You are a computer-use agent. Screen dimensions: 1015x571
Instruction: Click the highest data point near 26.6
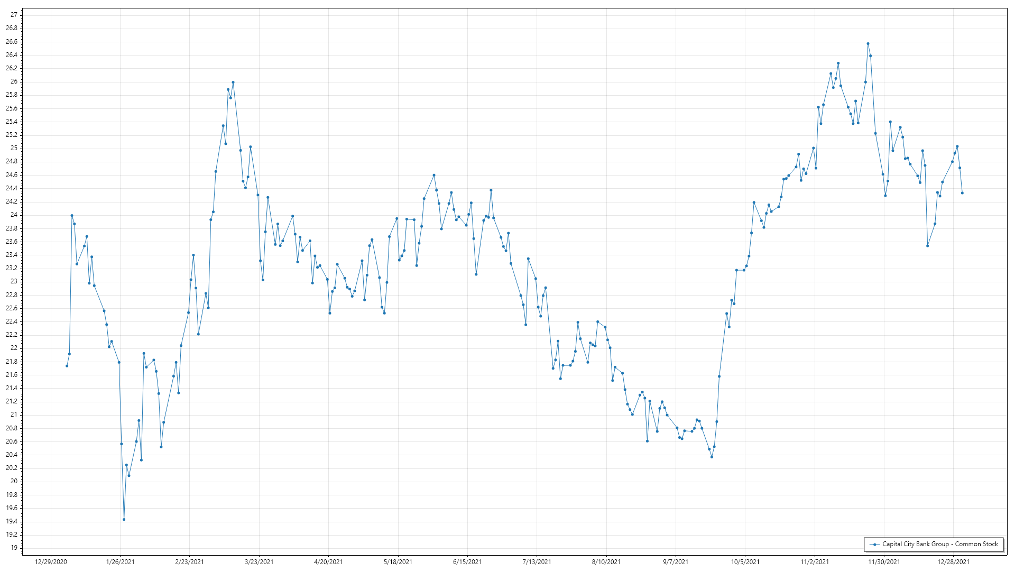(x=868, y=43)
